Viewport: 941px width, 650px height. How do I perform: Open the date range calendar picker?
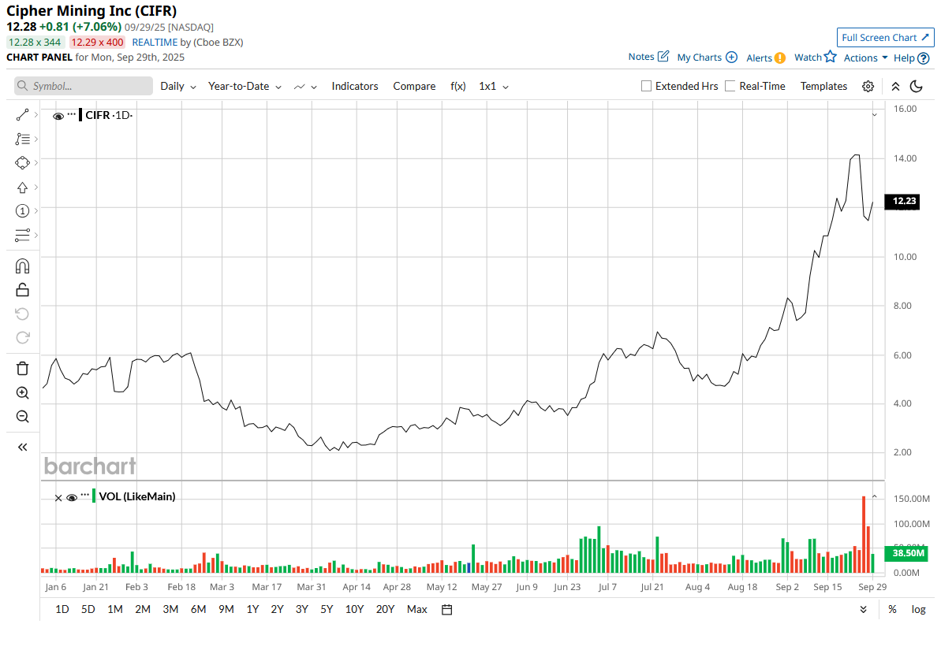tap(446, 609)
